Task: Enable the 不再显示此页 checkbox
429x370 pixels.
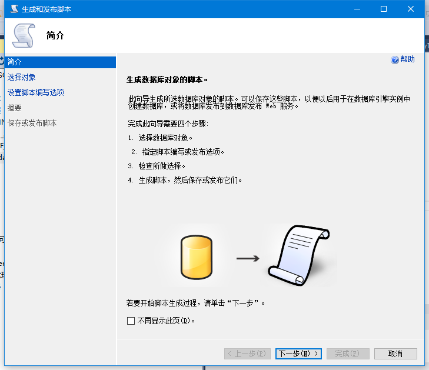Action: 131,321
